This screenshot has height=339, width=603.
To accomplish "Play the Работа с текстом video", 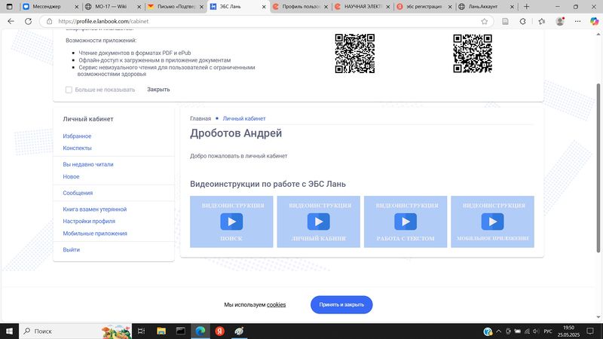I will (x=406, y=221).
